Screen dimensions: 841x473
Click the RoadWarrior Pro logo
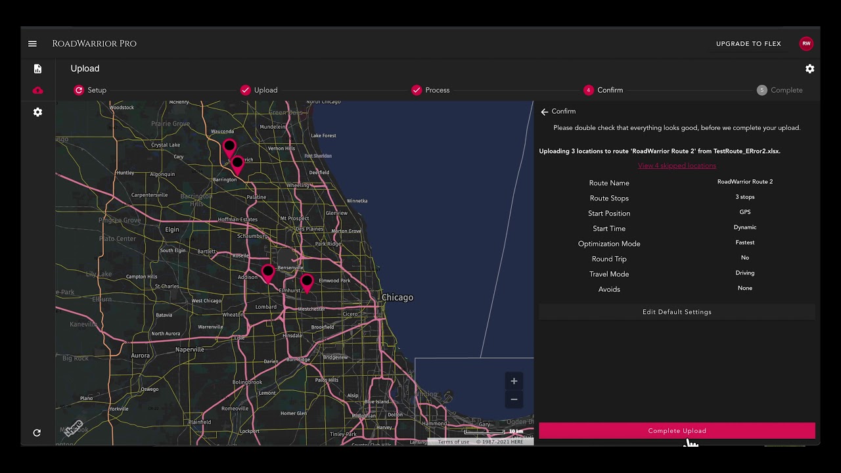[x=95, y=43]
